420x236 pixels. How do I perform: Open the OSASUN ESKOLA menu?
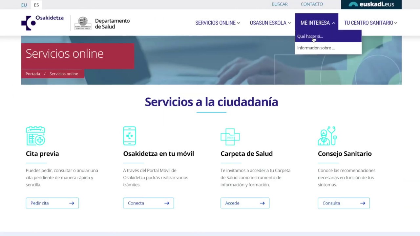coord(268,23)
